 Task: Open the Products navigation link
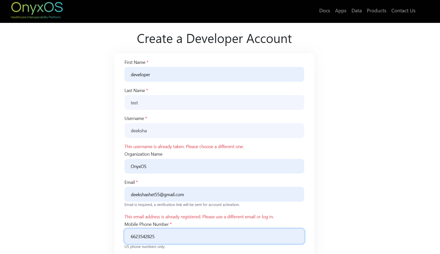[x=376, y=11]
